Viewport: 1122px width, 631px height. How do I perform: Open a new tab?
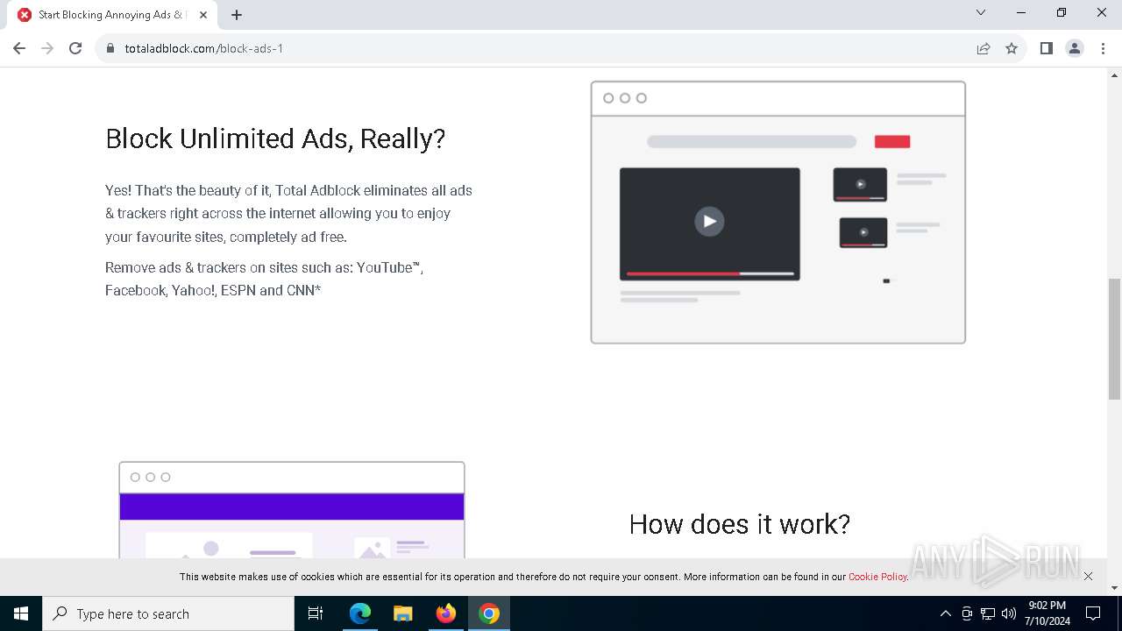pyautogui.click(x=237, y=15)
